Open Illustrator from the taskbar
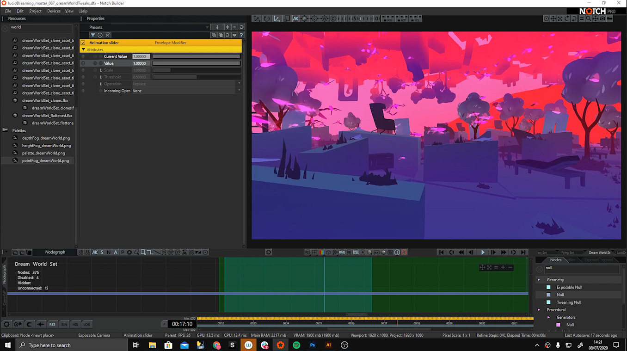The image size is (627, 351). 328,345
